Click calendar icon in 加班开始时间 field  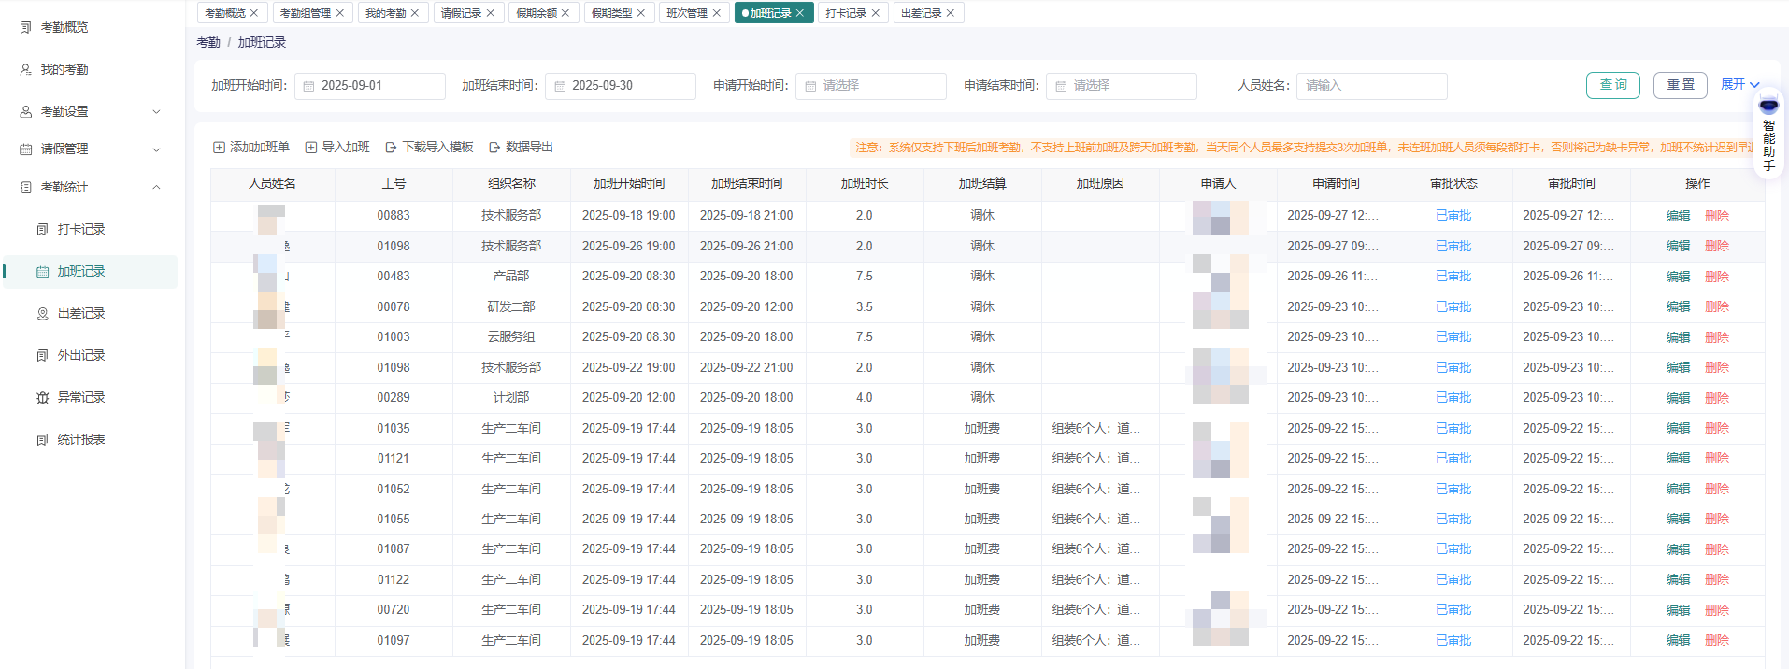309,86
